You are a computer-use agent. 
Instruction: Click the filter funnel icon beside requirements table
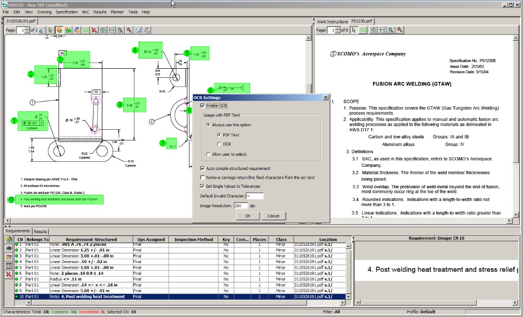9,257
